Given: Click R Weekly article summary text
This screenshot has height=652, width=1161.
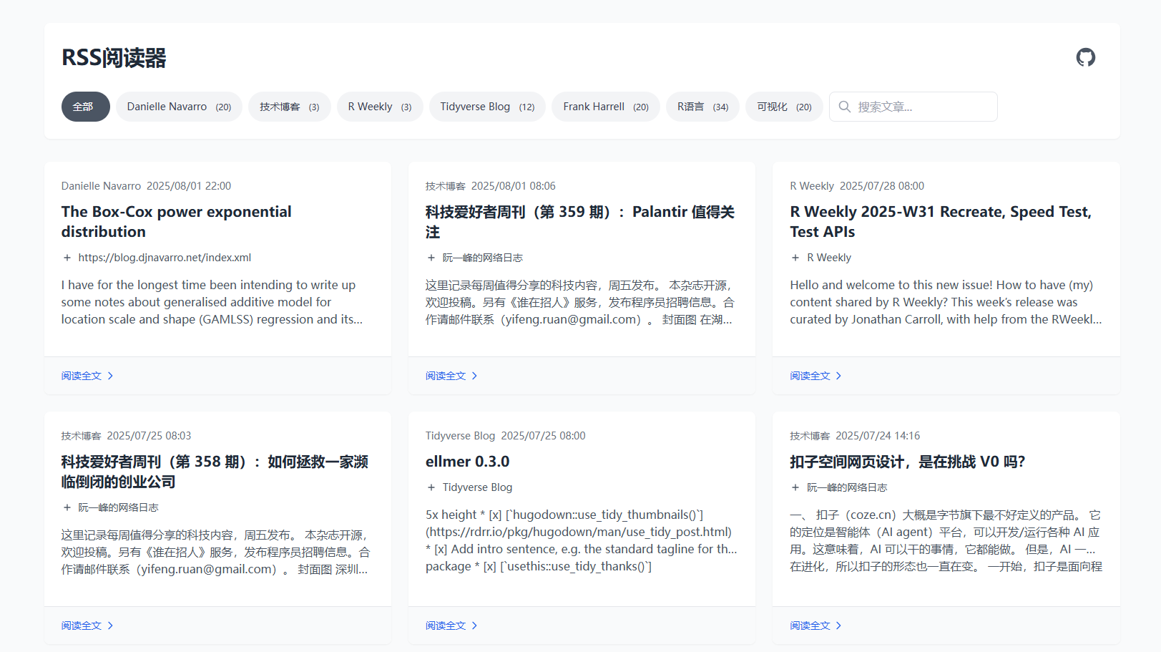Looking at the screenshot, I should [946, 302].
